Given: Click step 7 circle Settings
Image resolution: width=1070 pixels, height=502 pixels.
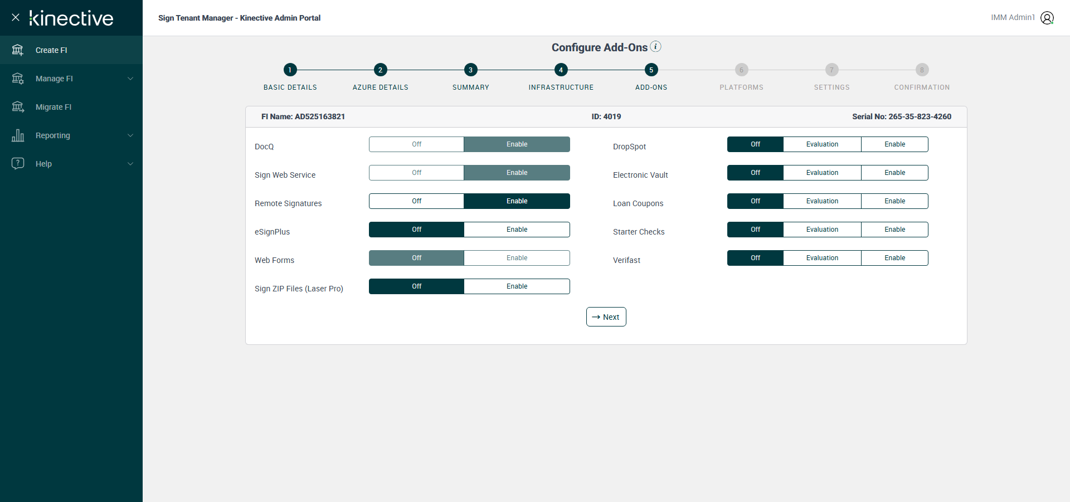Looking at the screenshot, I should pos(831,70).
